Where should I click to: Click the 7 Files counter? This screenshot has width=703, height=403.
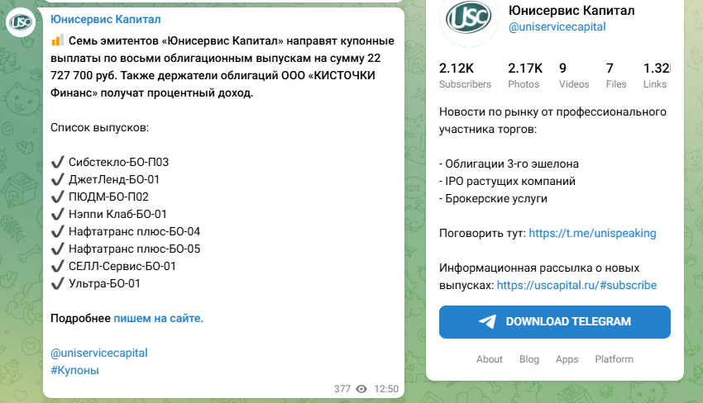click(616, 75)
